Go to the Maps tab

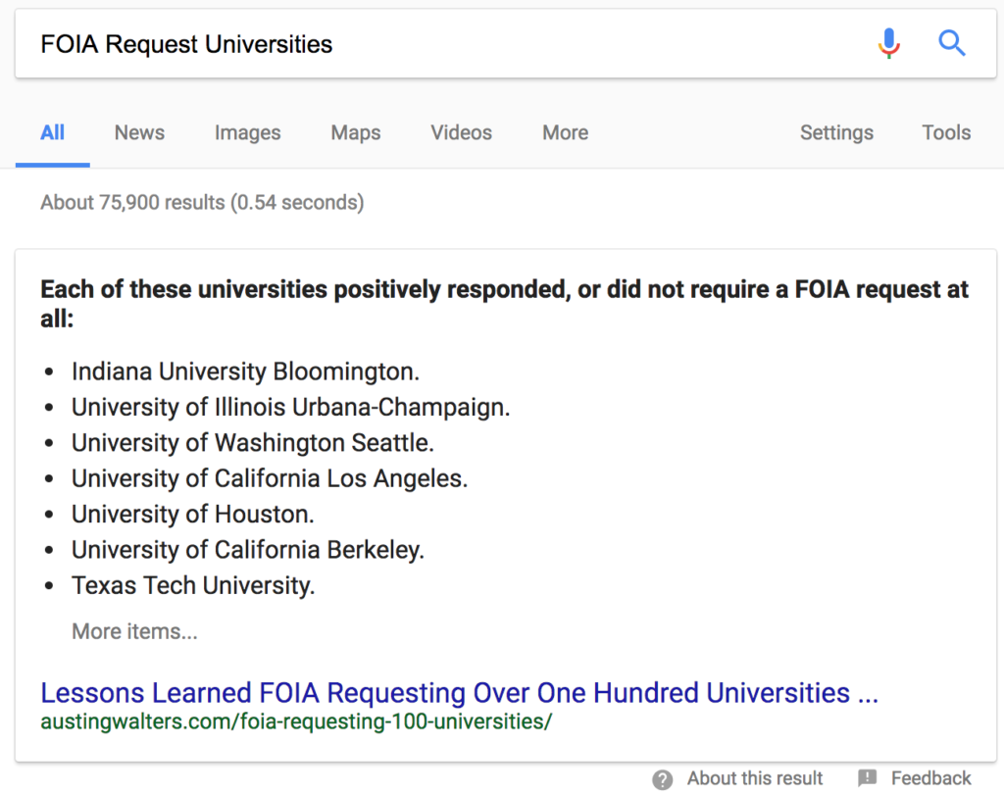(x=356, y=132)
